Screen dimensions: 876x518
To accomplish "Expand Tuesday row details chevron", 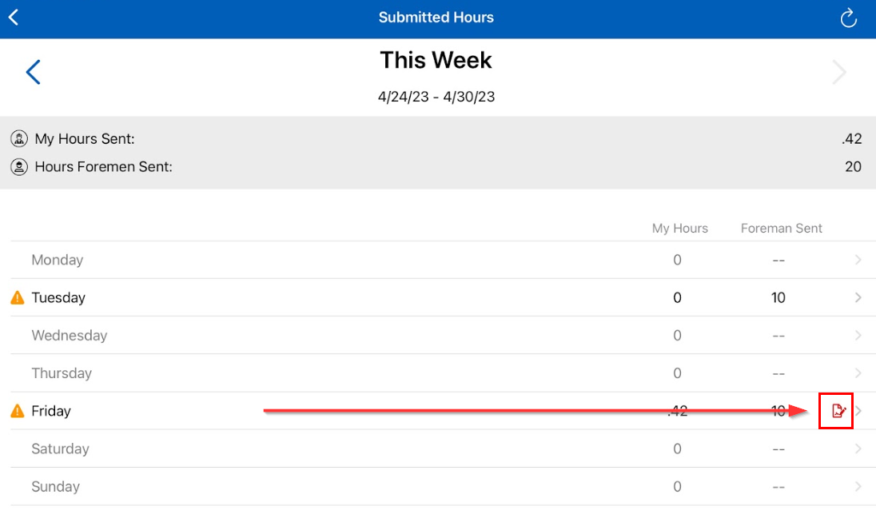I will click(858, 297).
